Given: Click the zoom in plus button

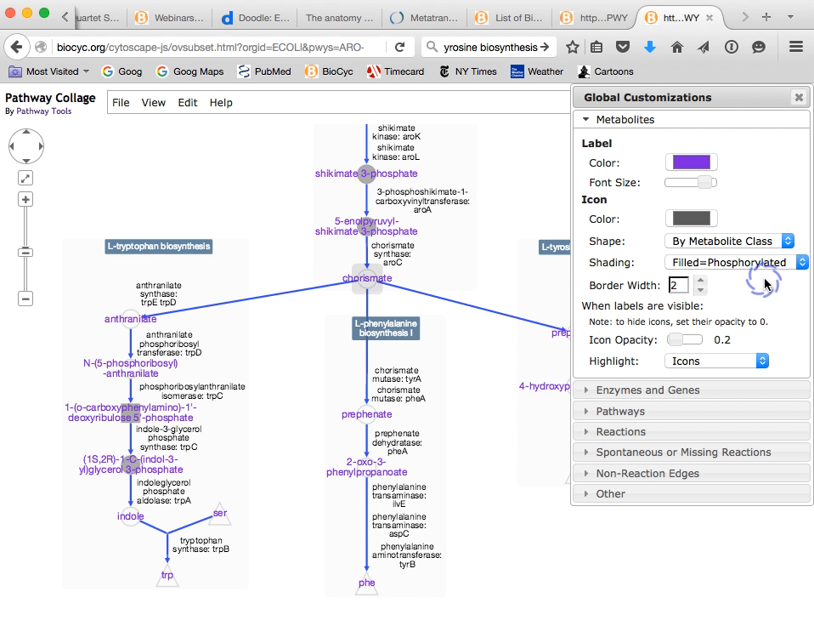Looking at the screenshot, I should coord(25,200).
